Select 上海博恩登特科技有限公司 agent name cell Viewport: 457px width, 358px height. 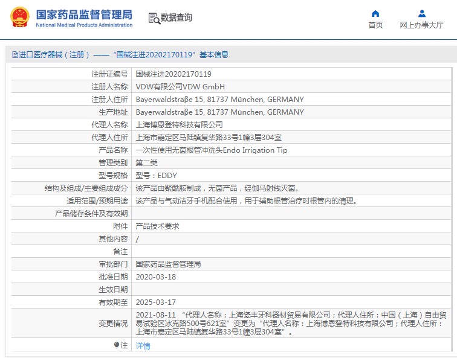tap(180, 125)
